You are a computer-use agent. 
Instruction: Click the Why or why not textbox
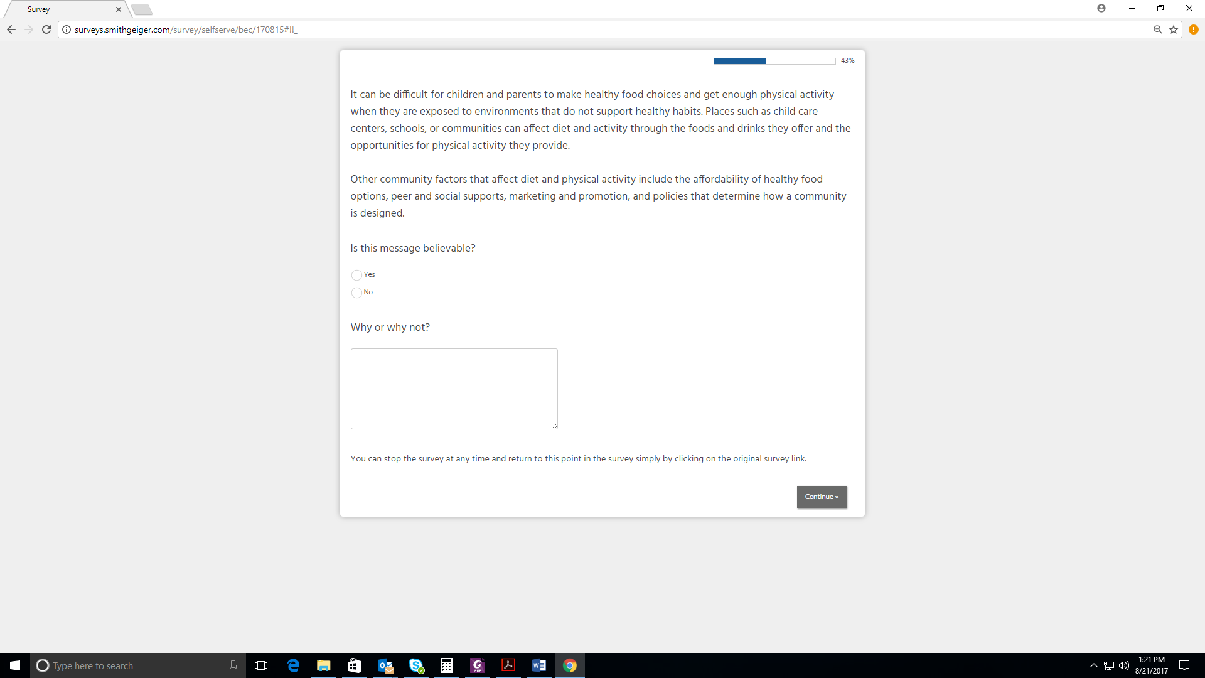click(x=454, y=389)
